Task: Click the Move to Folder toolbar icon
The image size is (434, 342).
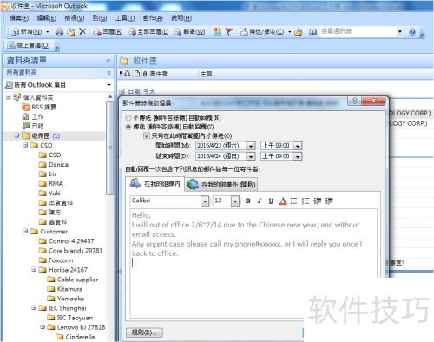Action: [x=71, y=31]
